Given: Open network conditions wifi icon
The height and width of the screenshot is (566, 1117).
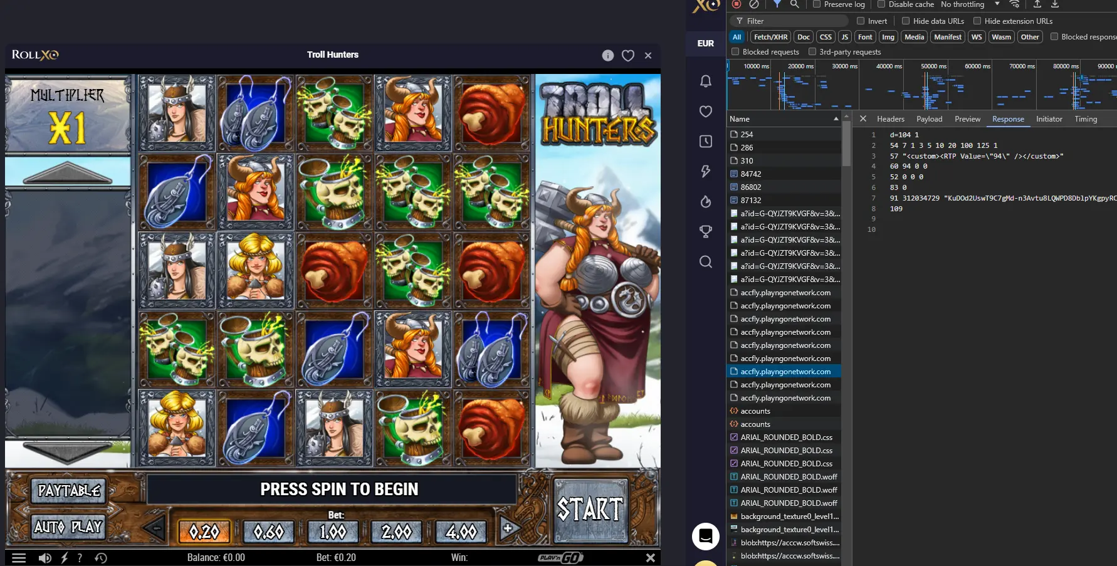Looking at the screenshot, I should 1015,4.
